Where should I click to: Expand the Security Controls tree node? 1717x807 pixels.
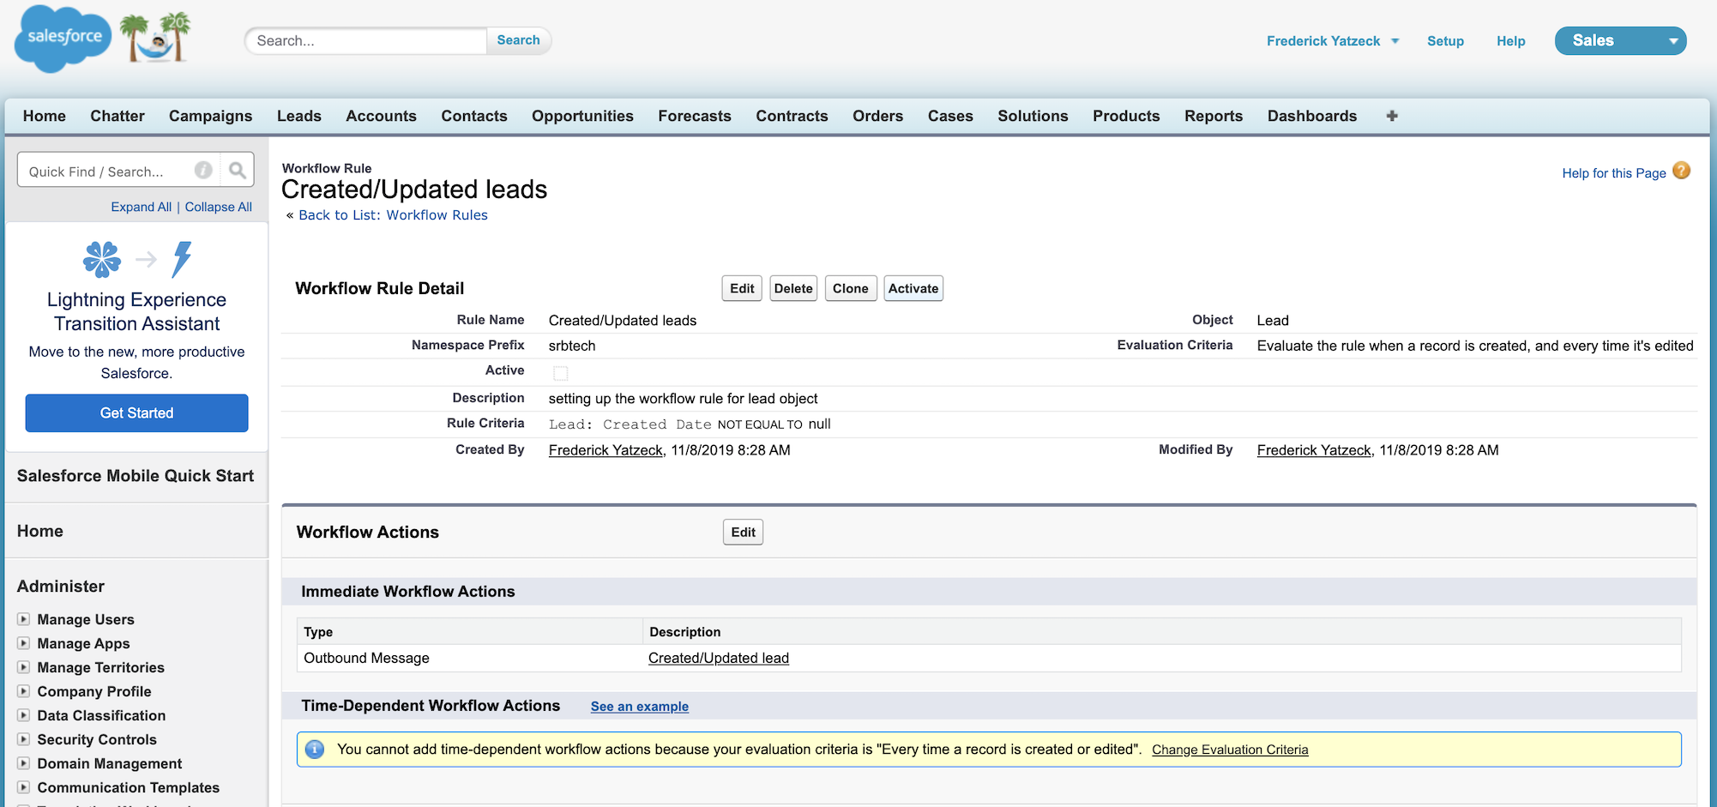point(24,739)
